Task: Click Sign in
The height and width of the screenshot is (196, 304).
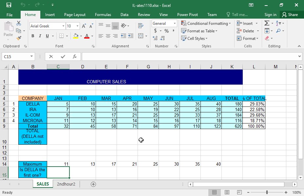Action: (x=270, y=15)
